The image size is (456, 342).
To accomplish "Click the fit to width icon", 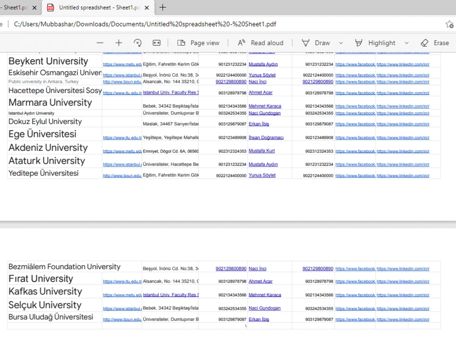I will click(156, 43).
